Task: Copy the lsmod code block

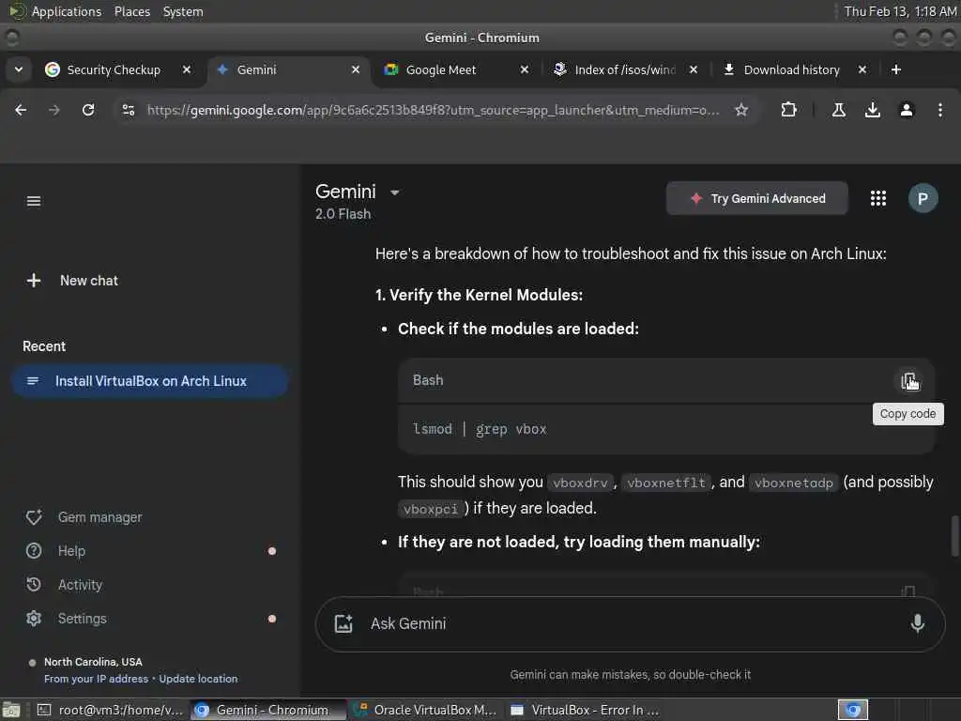Action: point(908,381)
